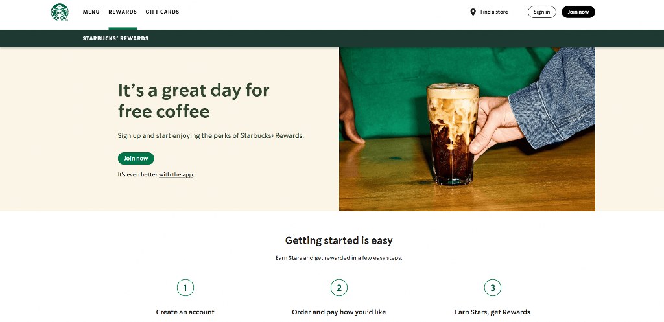Click the 'Getting started is easy' heading
Image resolution: width=664 pixels, height=322 pixels.
(338, 240)
